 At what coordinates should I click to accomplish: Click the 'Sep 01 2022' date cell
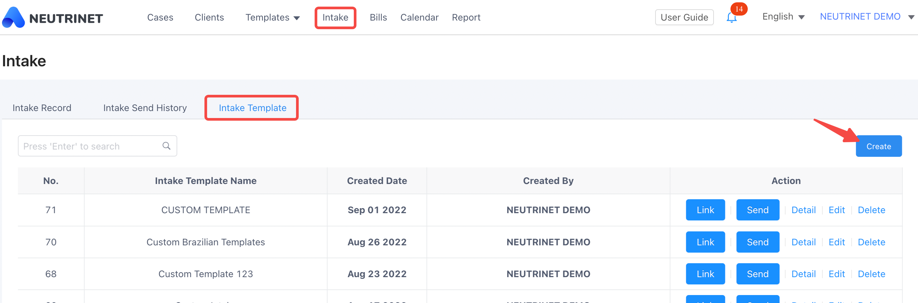[377, 210]
